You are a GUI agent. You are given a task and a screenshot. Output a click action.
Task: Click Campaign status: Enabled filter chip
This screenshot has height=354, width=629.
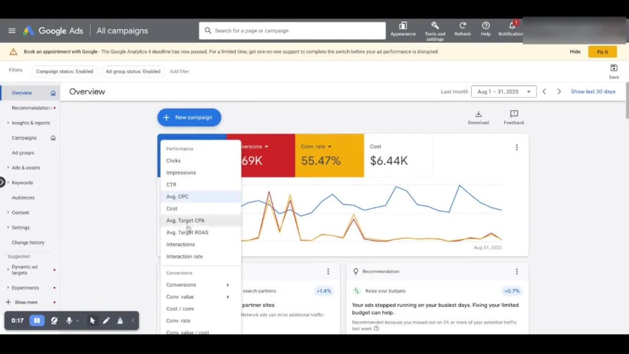[65, 71]
